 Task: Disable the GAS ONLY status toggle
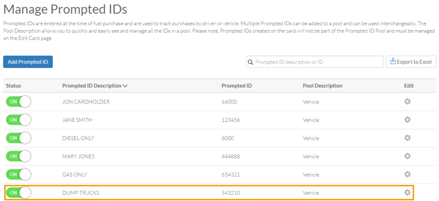tap(18, 175)
